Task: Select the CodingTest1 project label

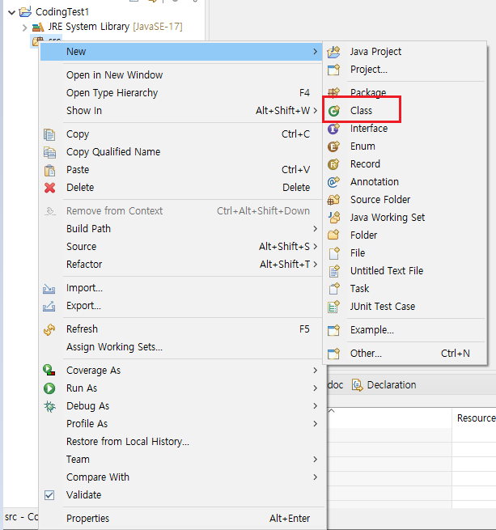Action: [x=62, y=12]
